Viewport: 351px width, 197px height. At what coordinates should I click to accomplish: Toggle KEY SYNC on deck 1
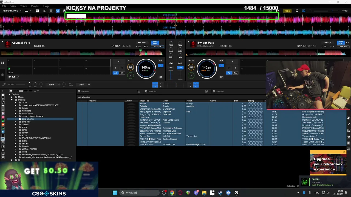142,43
